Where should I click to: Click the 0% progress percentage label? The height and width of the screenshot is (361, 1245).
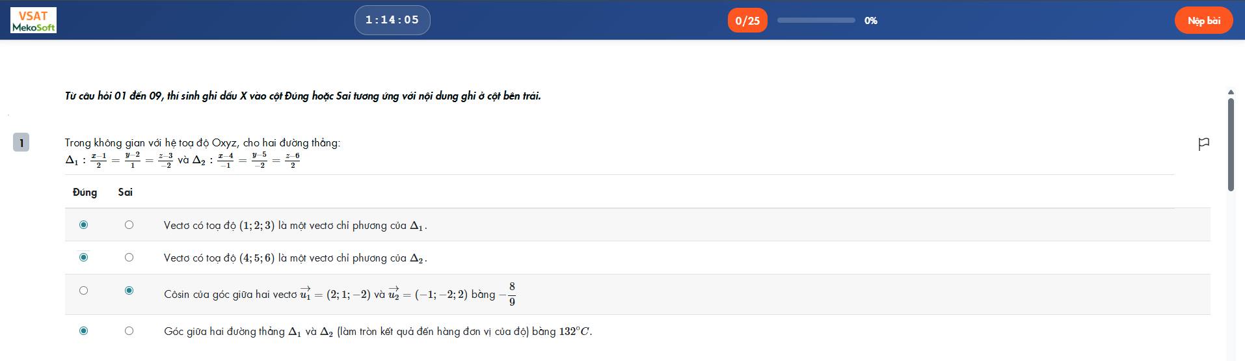[x=871, y=21]
